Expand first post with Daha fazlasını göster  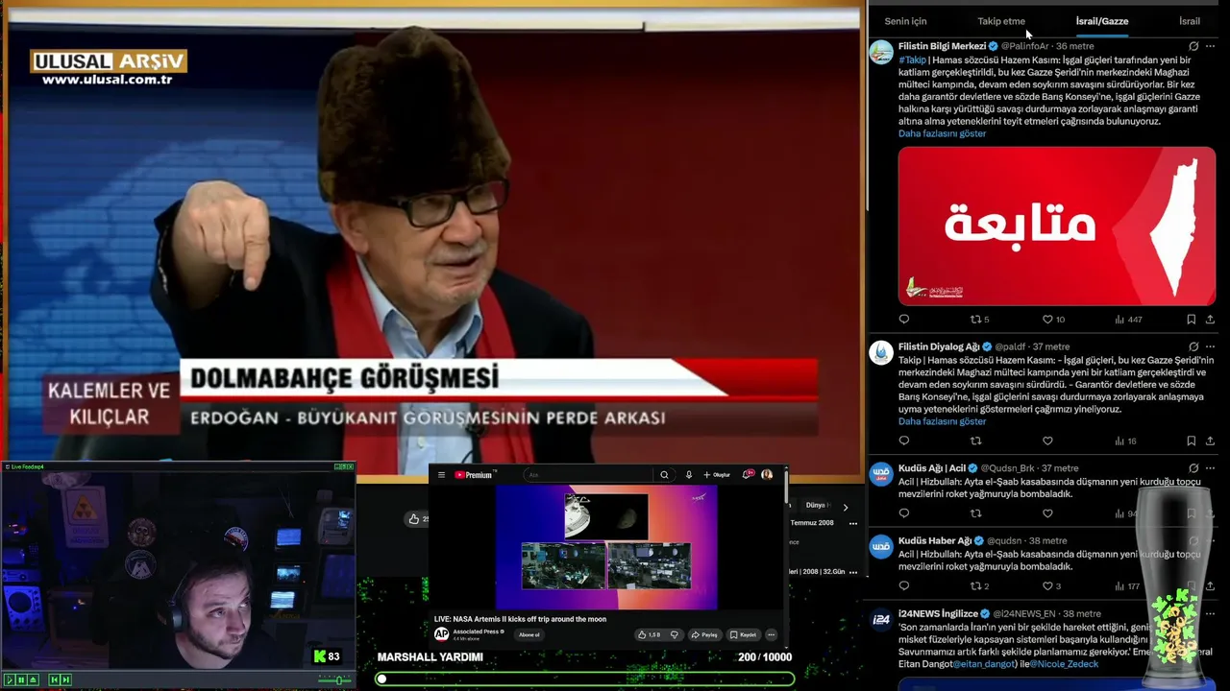942,133
